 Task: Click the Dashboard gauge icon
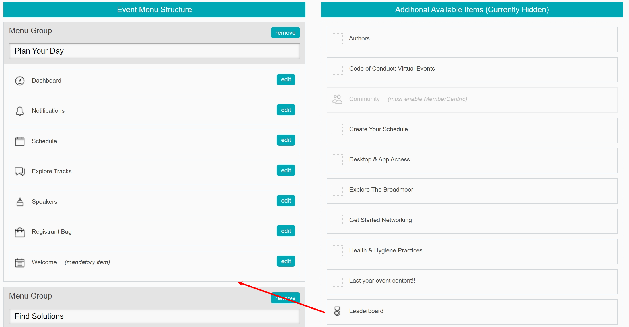[20, 81]
